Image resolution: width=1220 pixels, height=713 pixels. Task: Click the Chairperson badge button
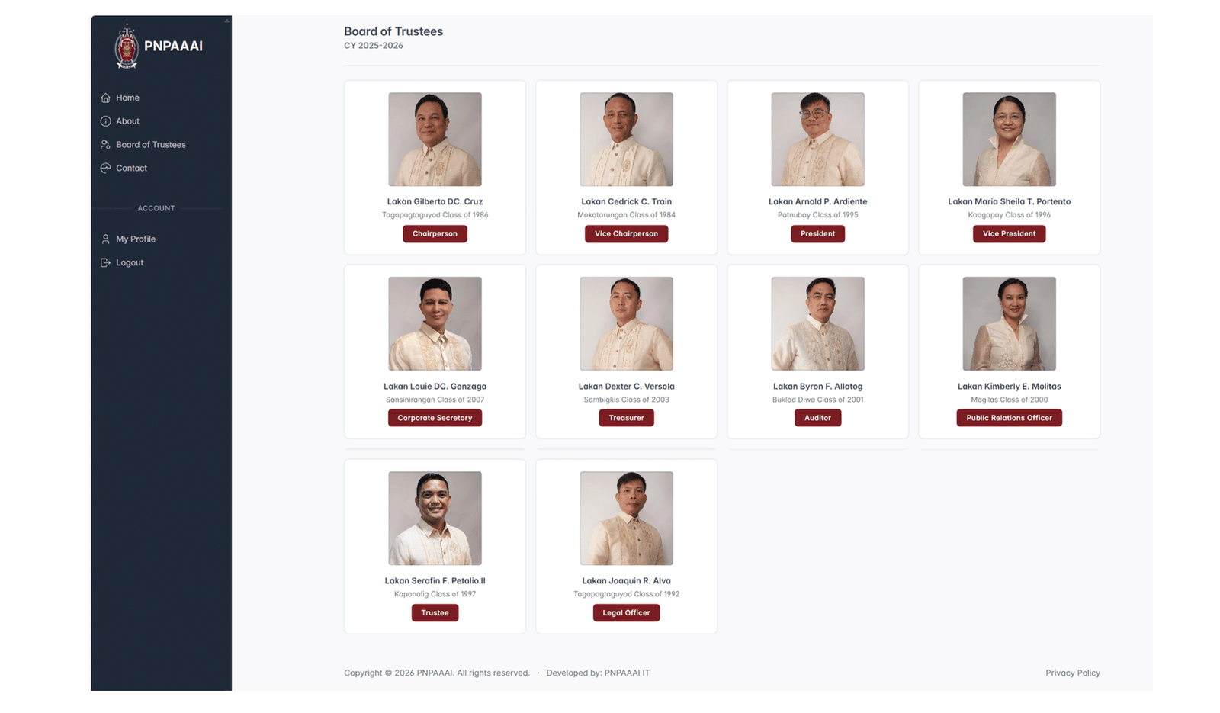(435, 233)
